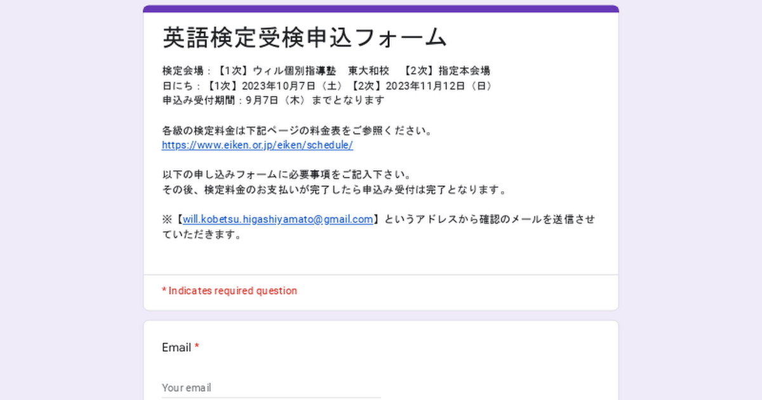
Task: Click the 申込み受付期間 deadline line
Action: coord(273,100)
